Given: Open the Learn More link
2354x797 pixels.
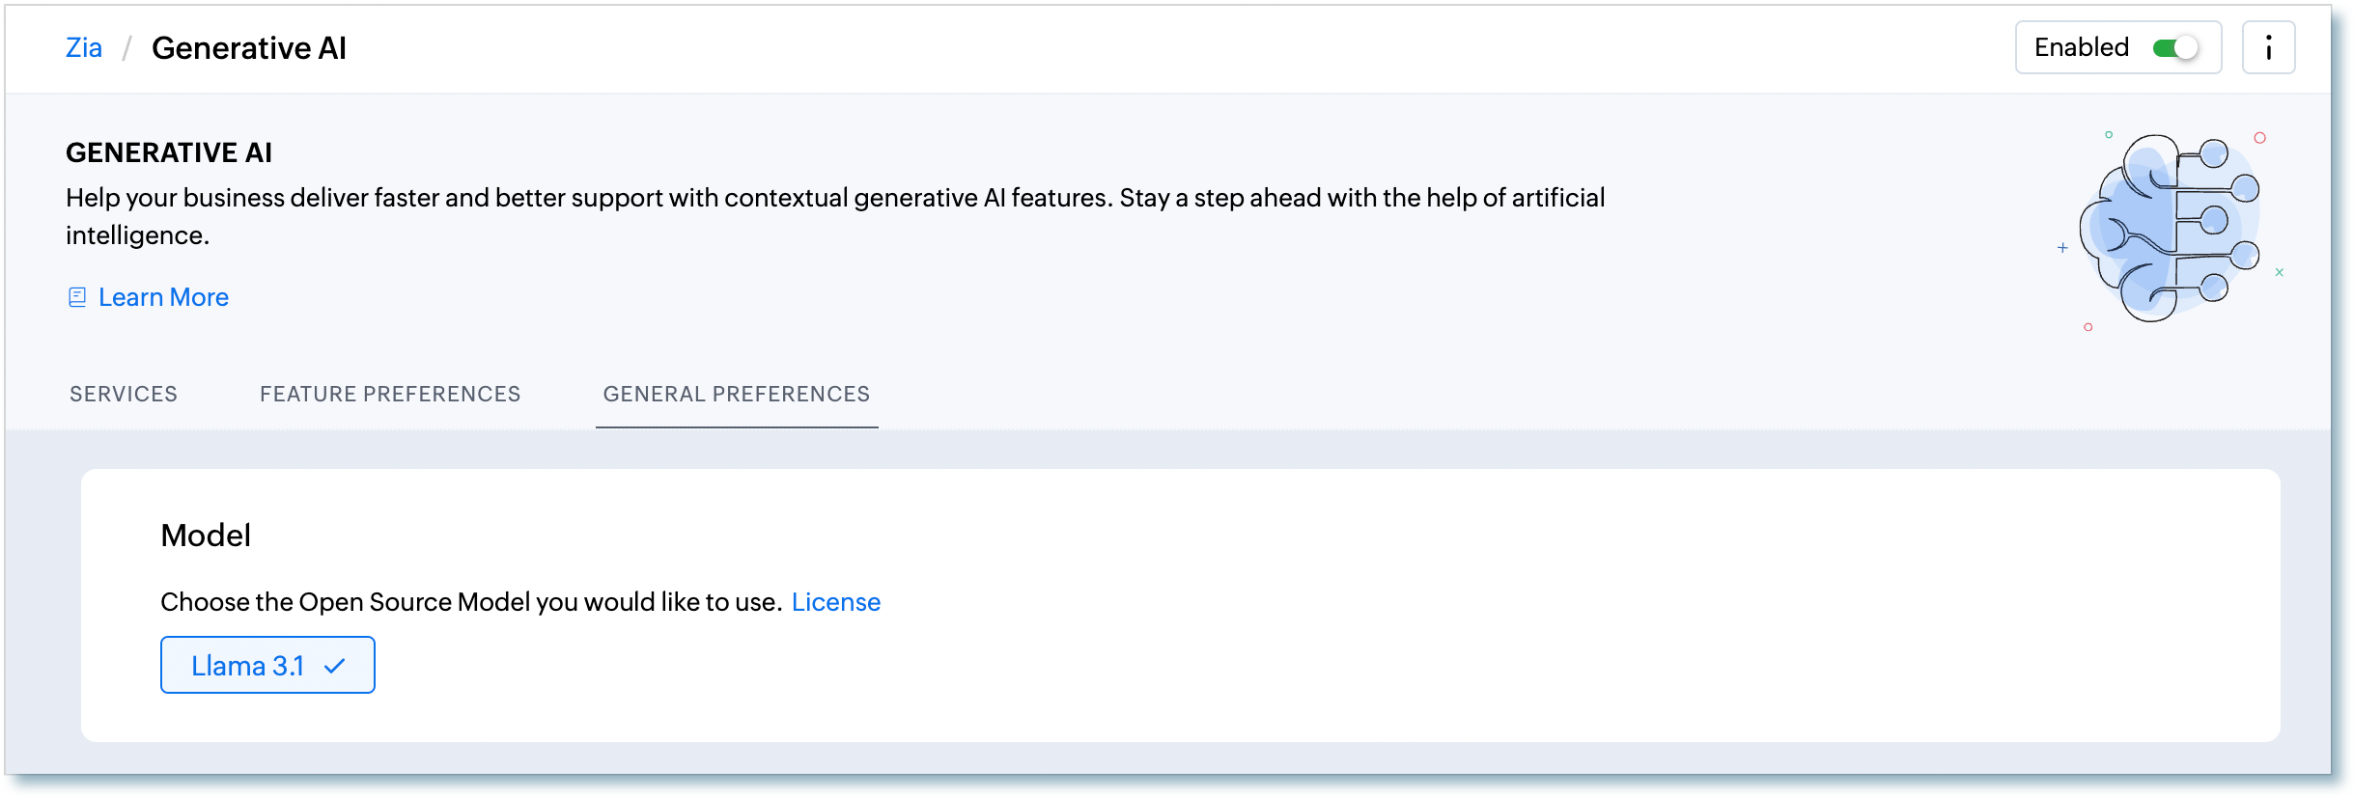Looking at the screenshot, I should (163, 297).
